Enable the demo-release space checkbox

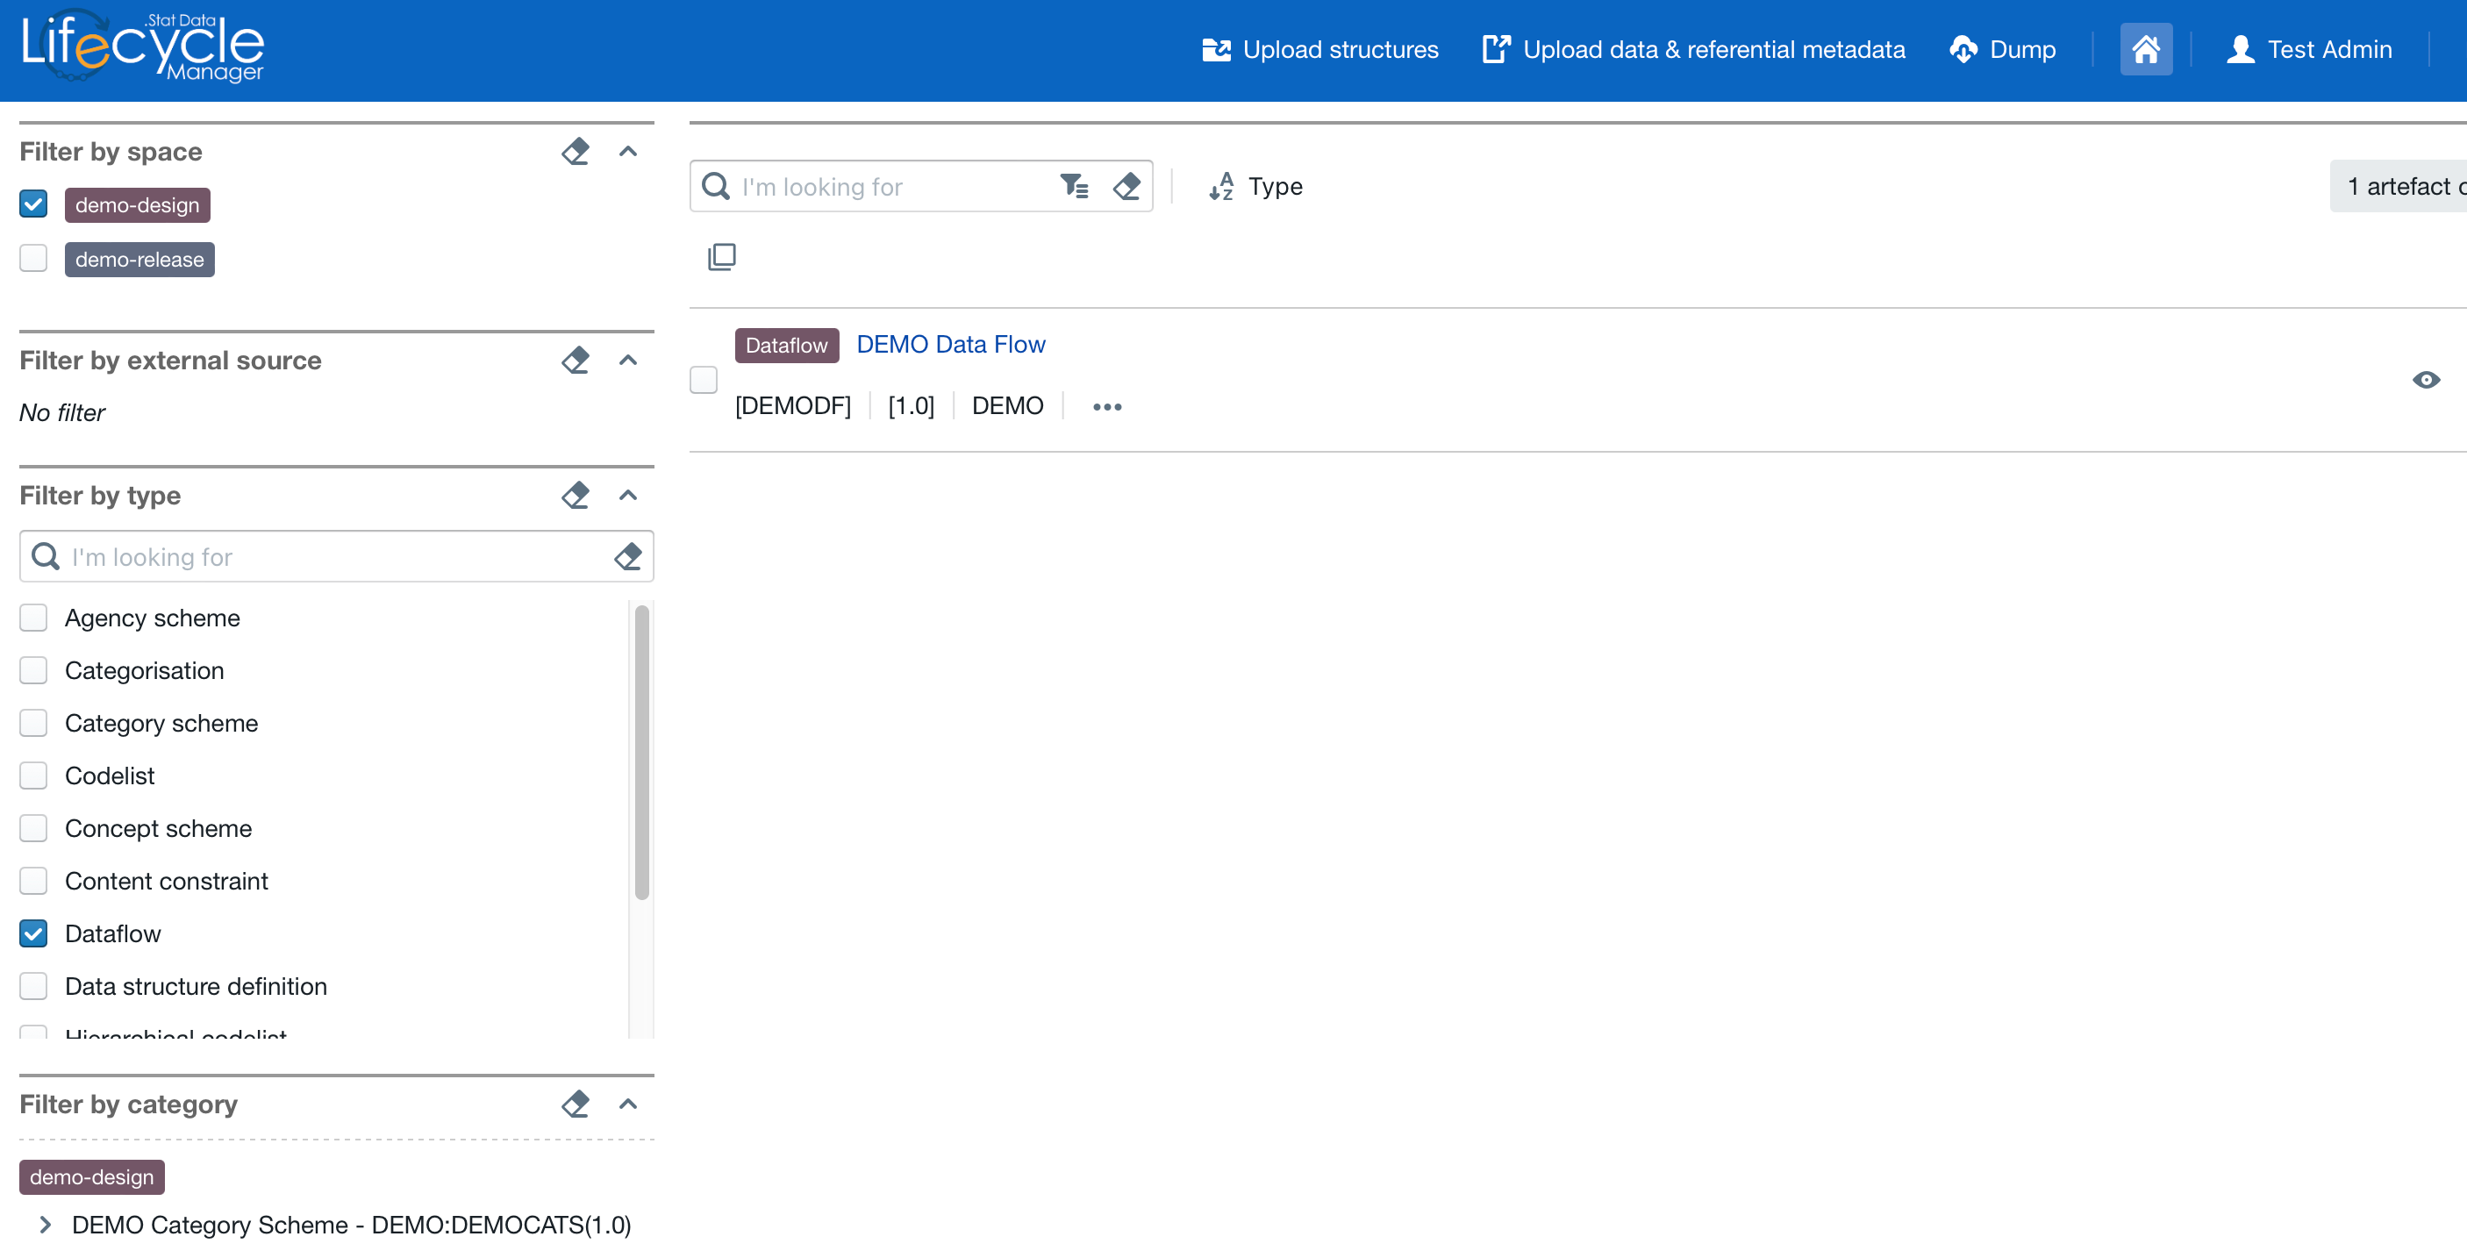33,259
